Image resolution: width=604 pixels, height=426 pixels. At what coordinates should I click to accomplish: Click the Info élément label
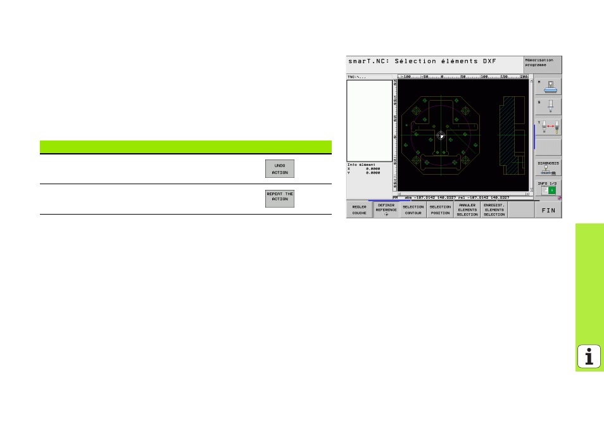coord(362,165)
